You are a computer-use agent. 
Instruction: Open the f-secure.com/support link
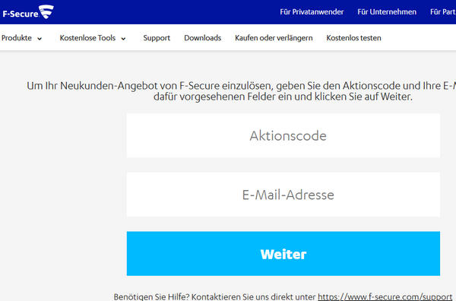(385, 296)
